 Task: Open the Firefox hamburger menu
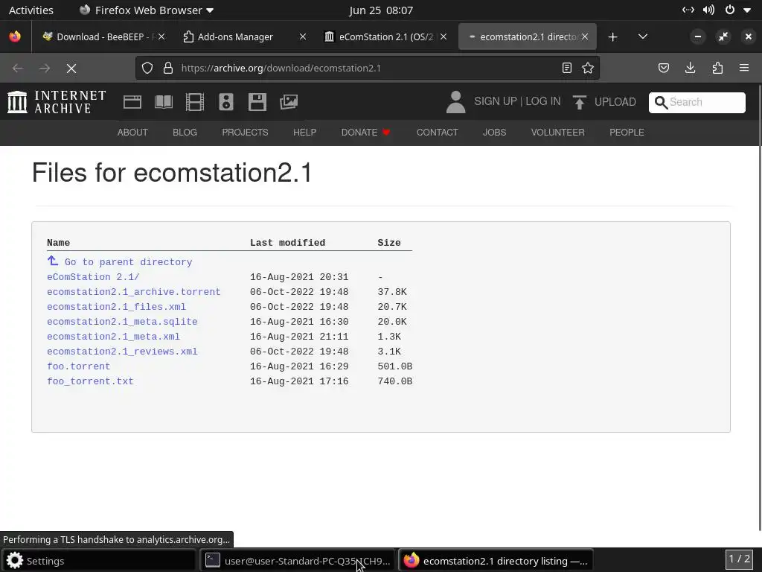(744, 68)
